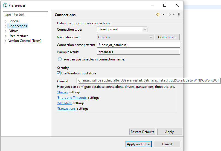Click the DBeaver Preferences window icon
Viewport: 221px width, 151px height.
point(5,5)
